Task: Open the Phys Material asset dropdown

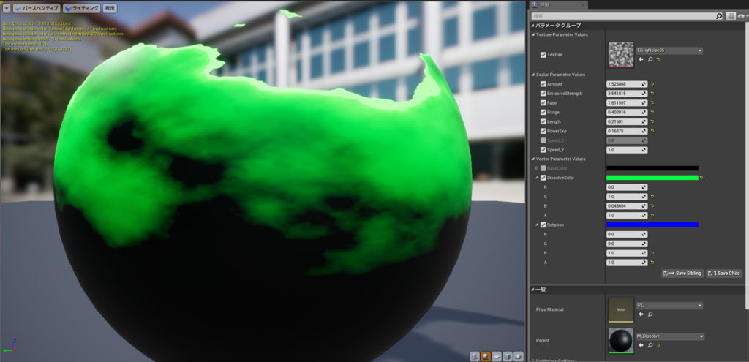Action: click(x=669, y=306)
